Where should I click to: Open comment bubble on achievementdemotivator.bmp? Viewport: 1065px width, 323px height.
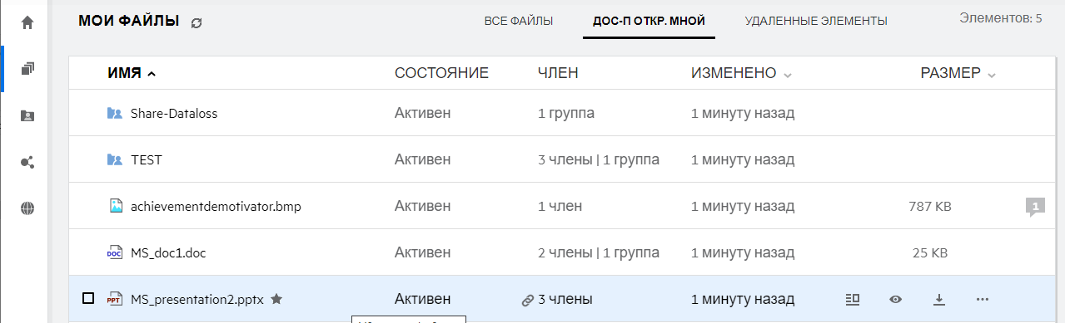[1035, 207]
